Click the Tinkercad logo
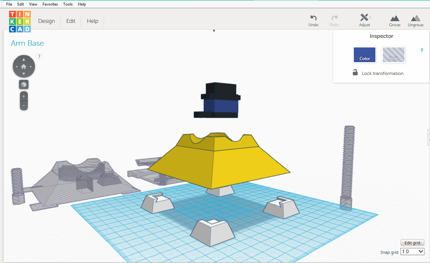 click(20, 21)
